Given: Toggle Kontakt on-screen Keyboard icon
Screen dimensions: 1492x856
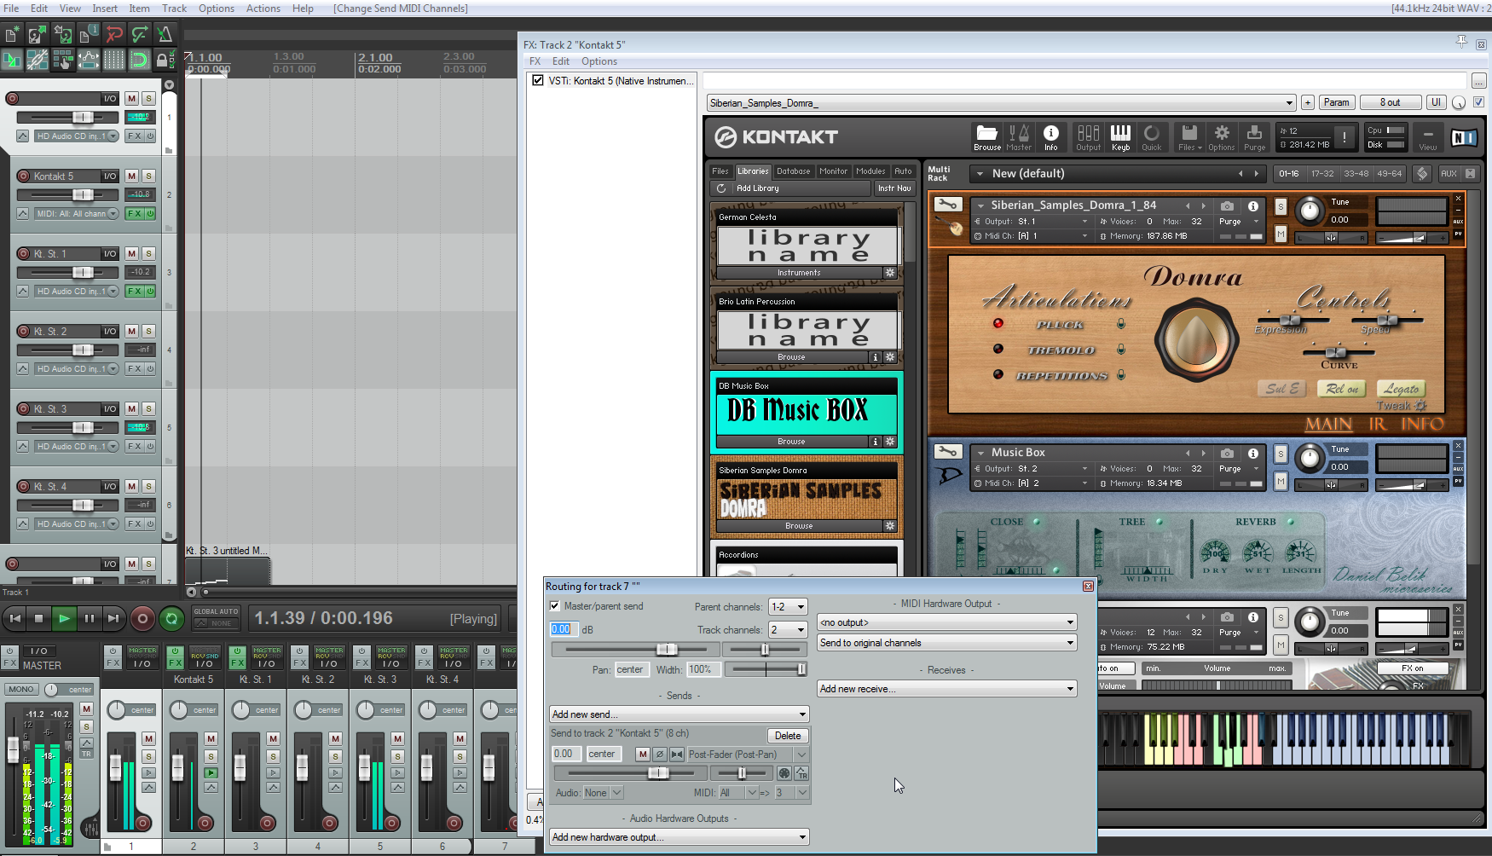Looking at the screenshot, I should [x=1120, y=136].
